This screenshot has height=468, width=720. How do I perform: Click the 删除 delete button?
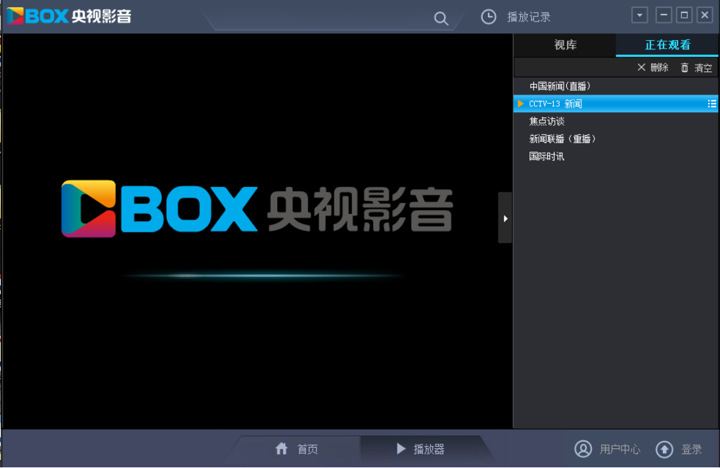coord(652,68)
